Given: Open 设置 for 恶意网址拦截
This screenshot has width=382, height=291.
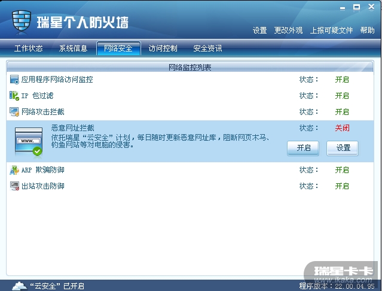Looking at the screenshot, I should click(x=343, y=148).
